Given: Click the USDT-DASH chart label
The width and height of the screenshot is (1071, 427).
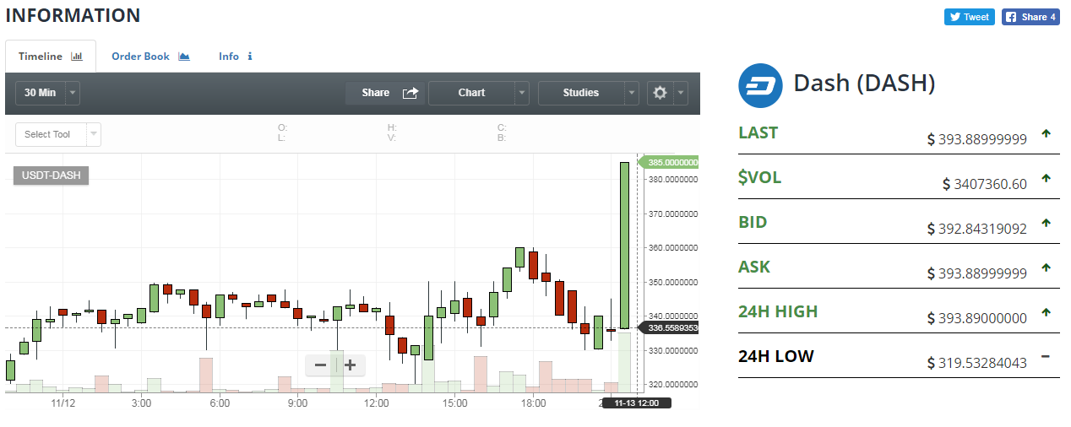Looking at the screenshot, I should pos(51,176).
